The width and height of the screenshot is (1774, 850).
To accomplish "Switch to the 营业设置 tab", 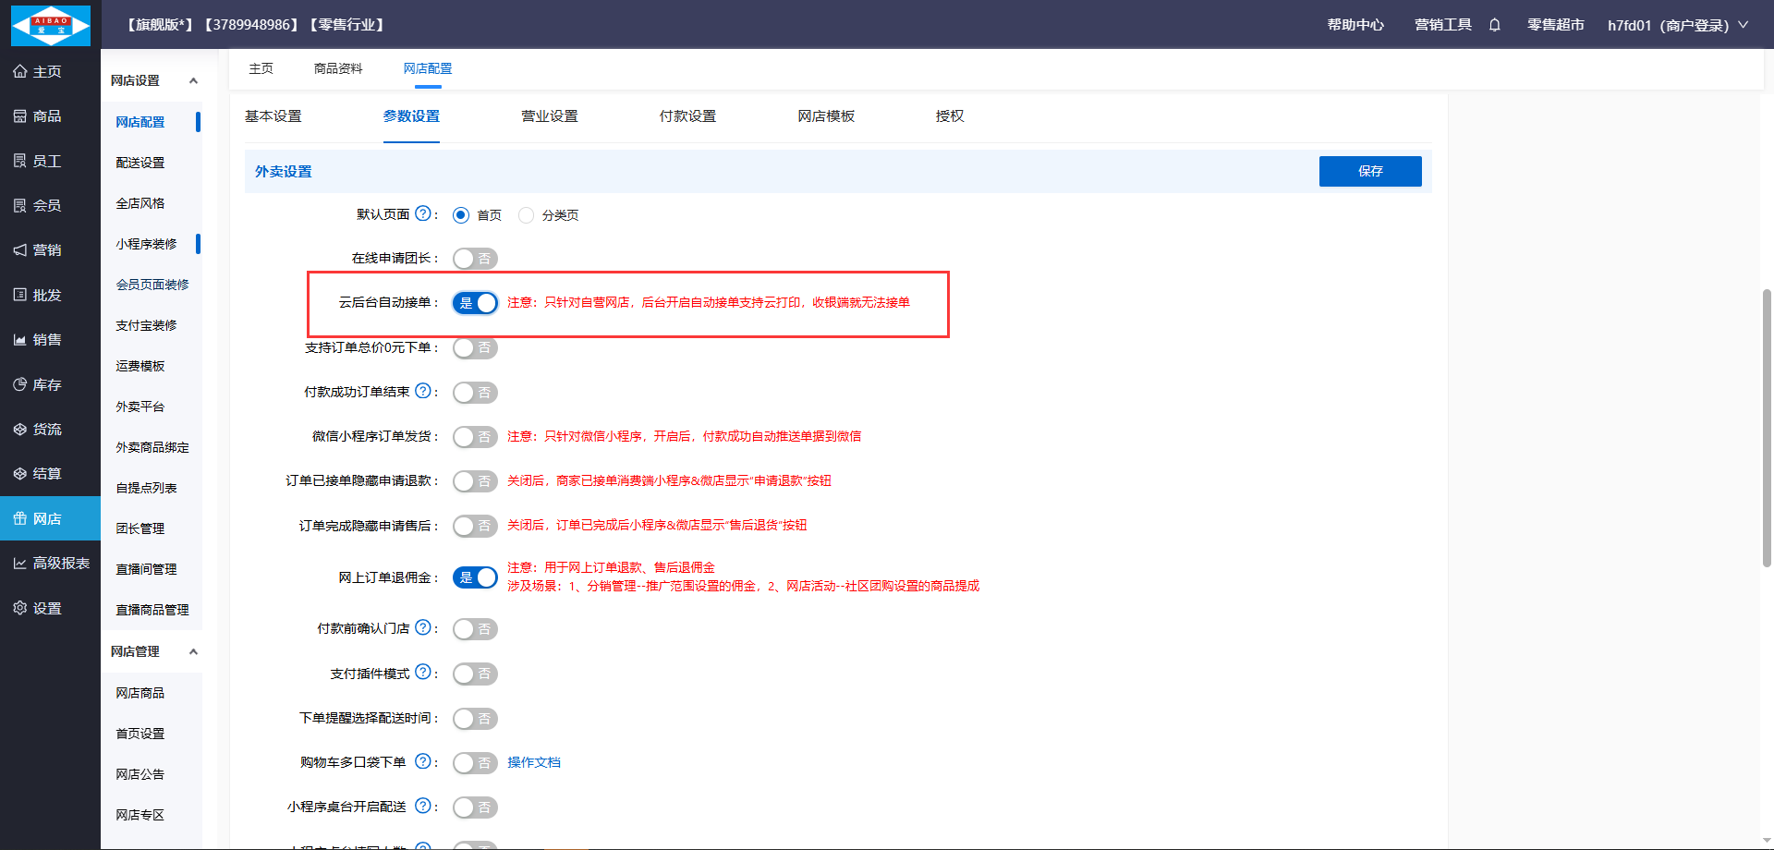I will [x=549, y=116].
